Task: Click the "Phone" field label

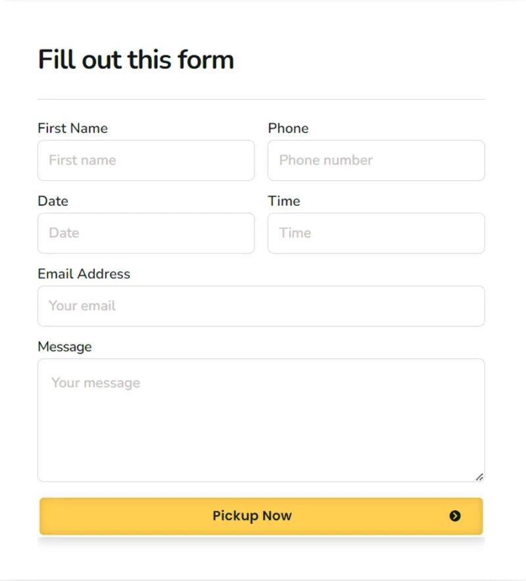Action: pos(288,128)
